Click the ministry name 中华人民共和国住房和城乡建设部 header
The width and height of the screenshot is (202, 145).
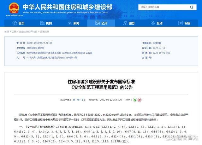68,7
